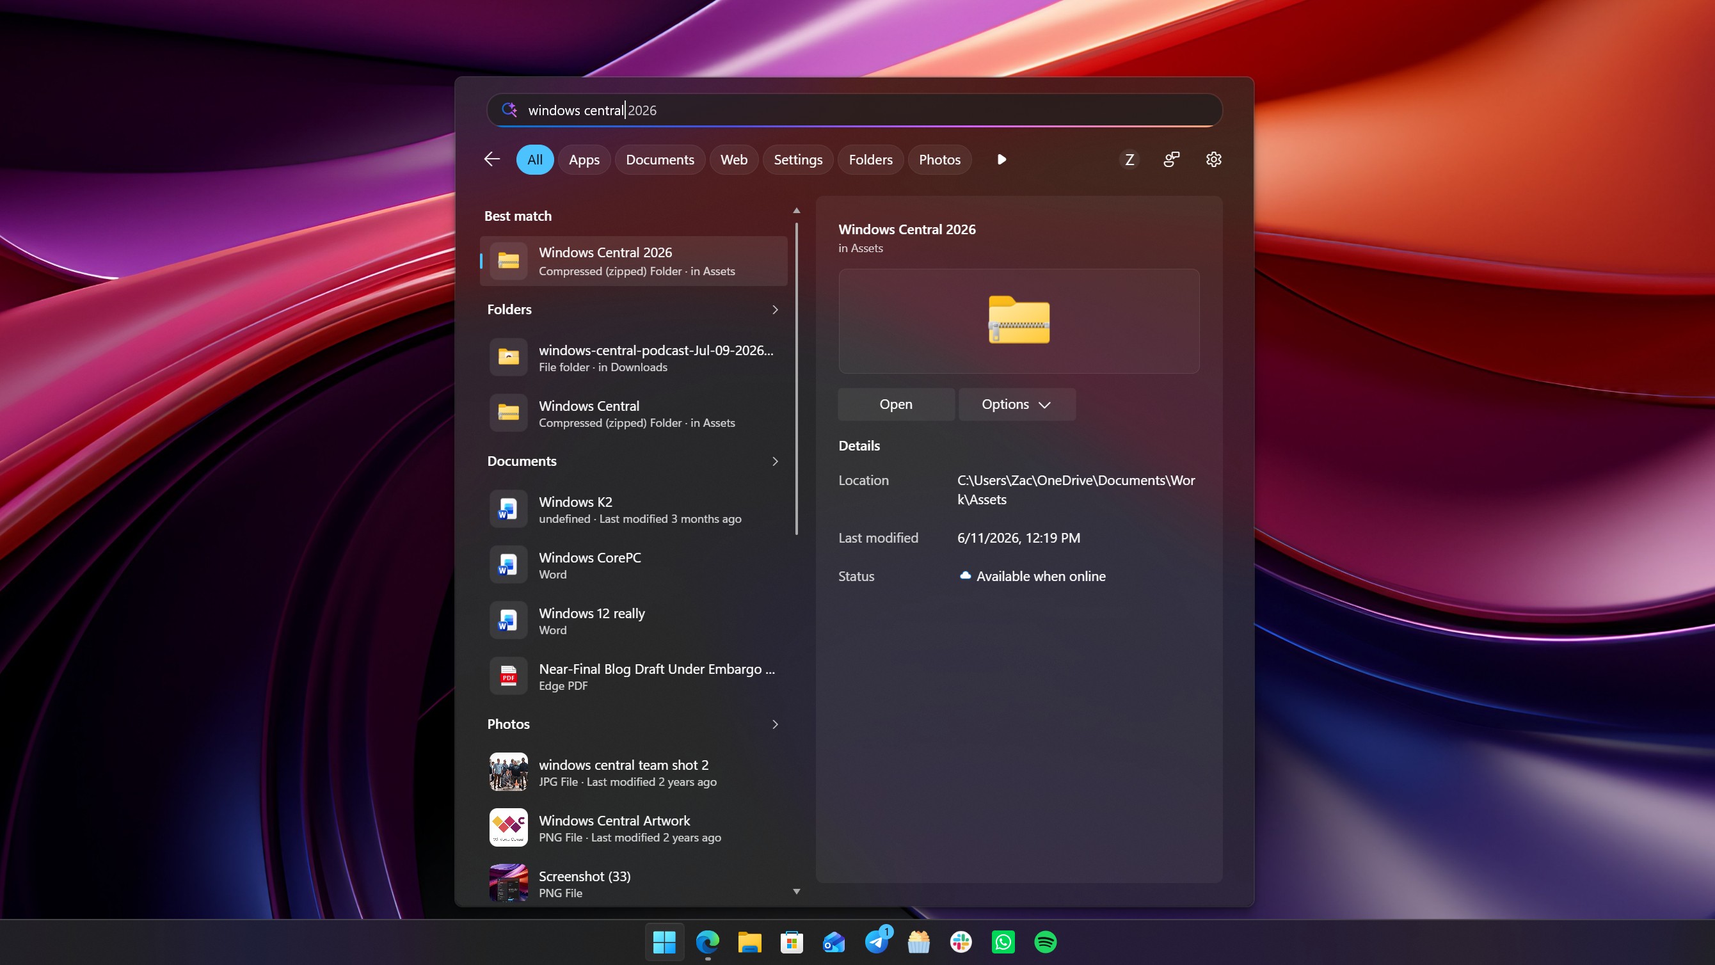Expand the Photos section chevron
1715x965 pixels.
[x=775, y=724]
